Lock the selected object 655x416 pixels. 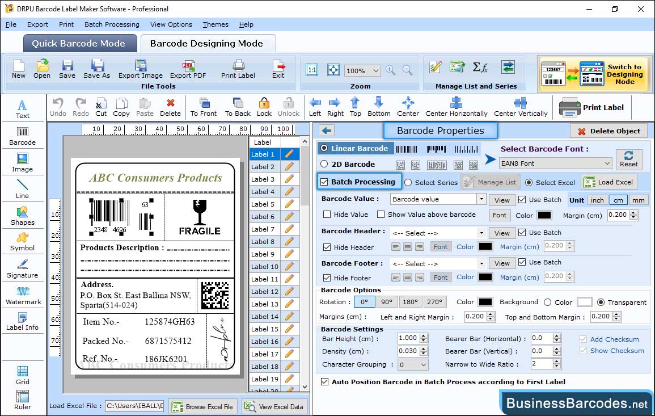(264, 107)
